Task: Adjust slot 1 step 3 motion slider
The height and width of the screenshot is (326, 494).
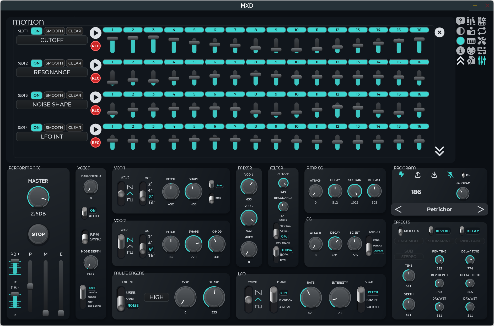Action: coord(153,44)
